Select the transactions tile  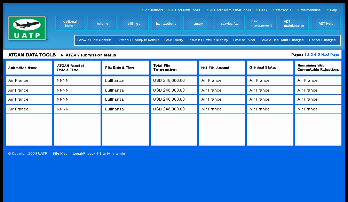(x=166, y=24)
